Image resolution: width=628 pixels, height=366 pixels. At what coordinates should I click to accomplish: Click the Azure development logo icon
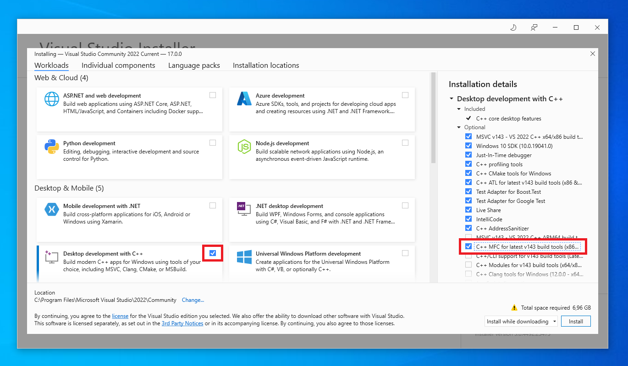(244, 99)
